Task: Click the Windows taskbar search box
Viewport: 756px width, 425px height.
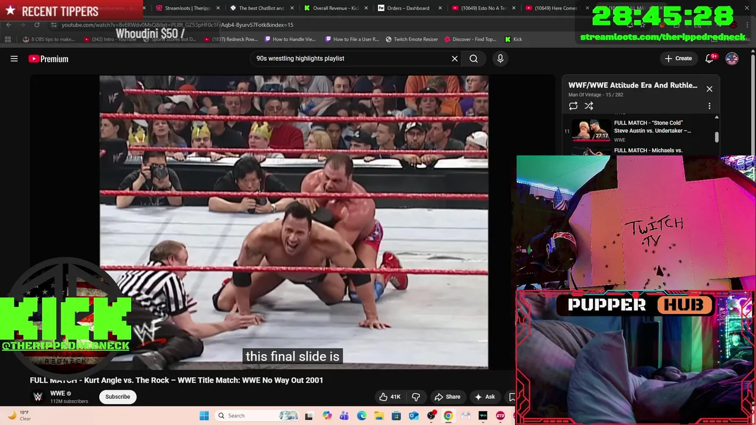Action: click(x=256, y=416)
